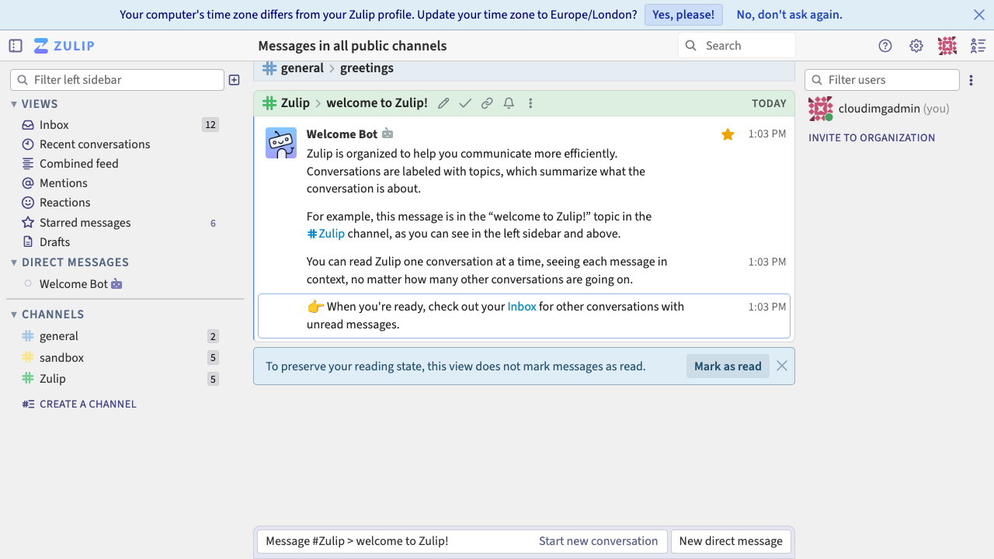
Task: Click the cloudimgadmin avatar in user list
Action: pos(820,109)
